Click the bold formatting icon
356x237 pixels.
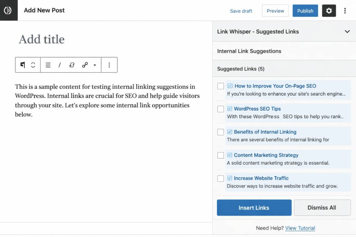[72, 65]
